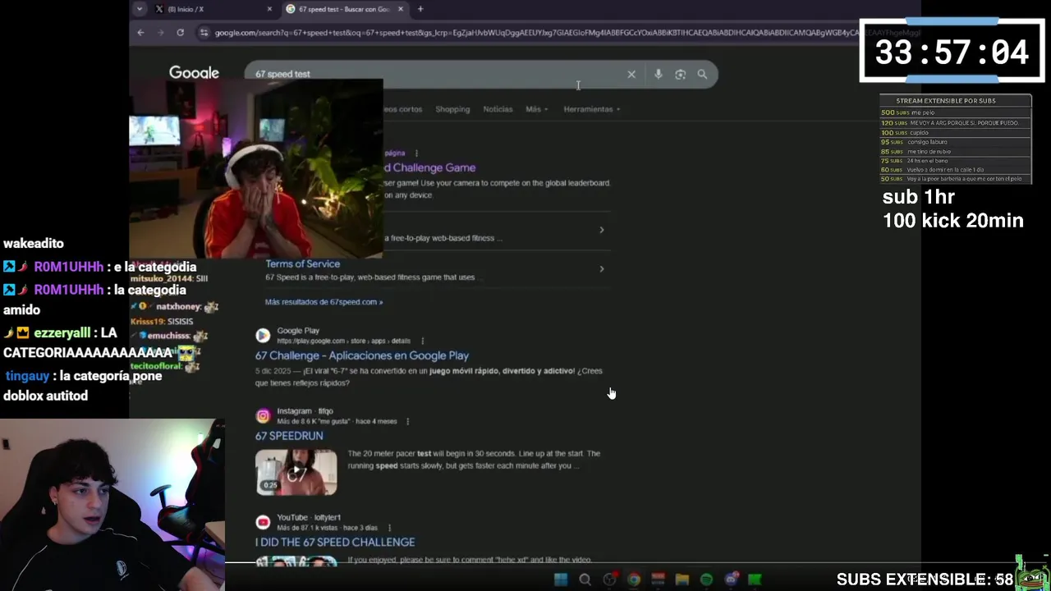Image resolution: width=1051 pixels, height=591 pixels.
Task: Open the Chrome tab search dropdown
Action: pyautogui.click(x=140, y=9)
